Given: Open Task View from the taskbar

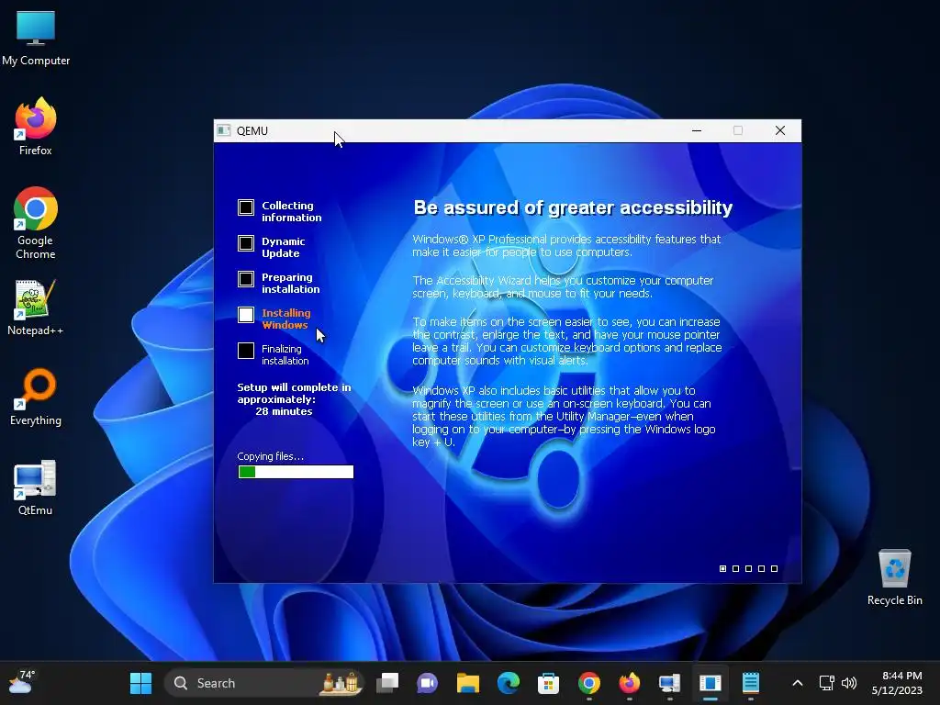Looking at the screenshot, I should pos(387,683).
